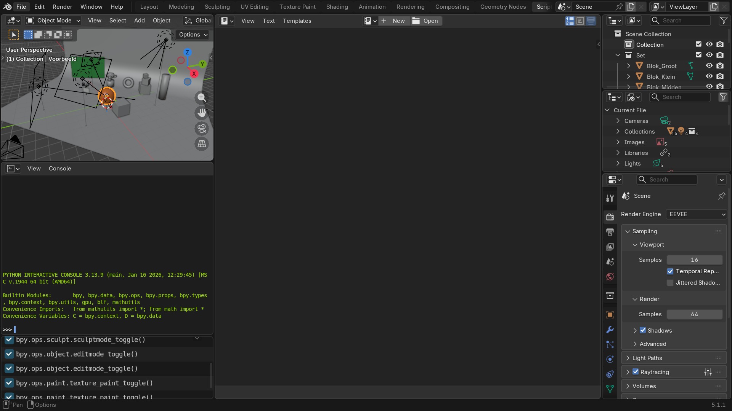Open the Templates menu in text editor
The width and height of the screenshot is (732, 411).
[x=297, y=21]
